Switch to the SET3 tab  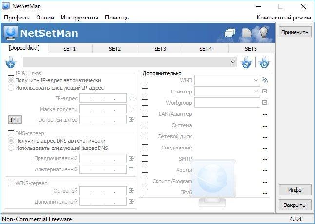[160, 49]
